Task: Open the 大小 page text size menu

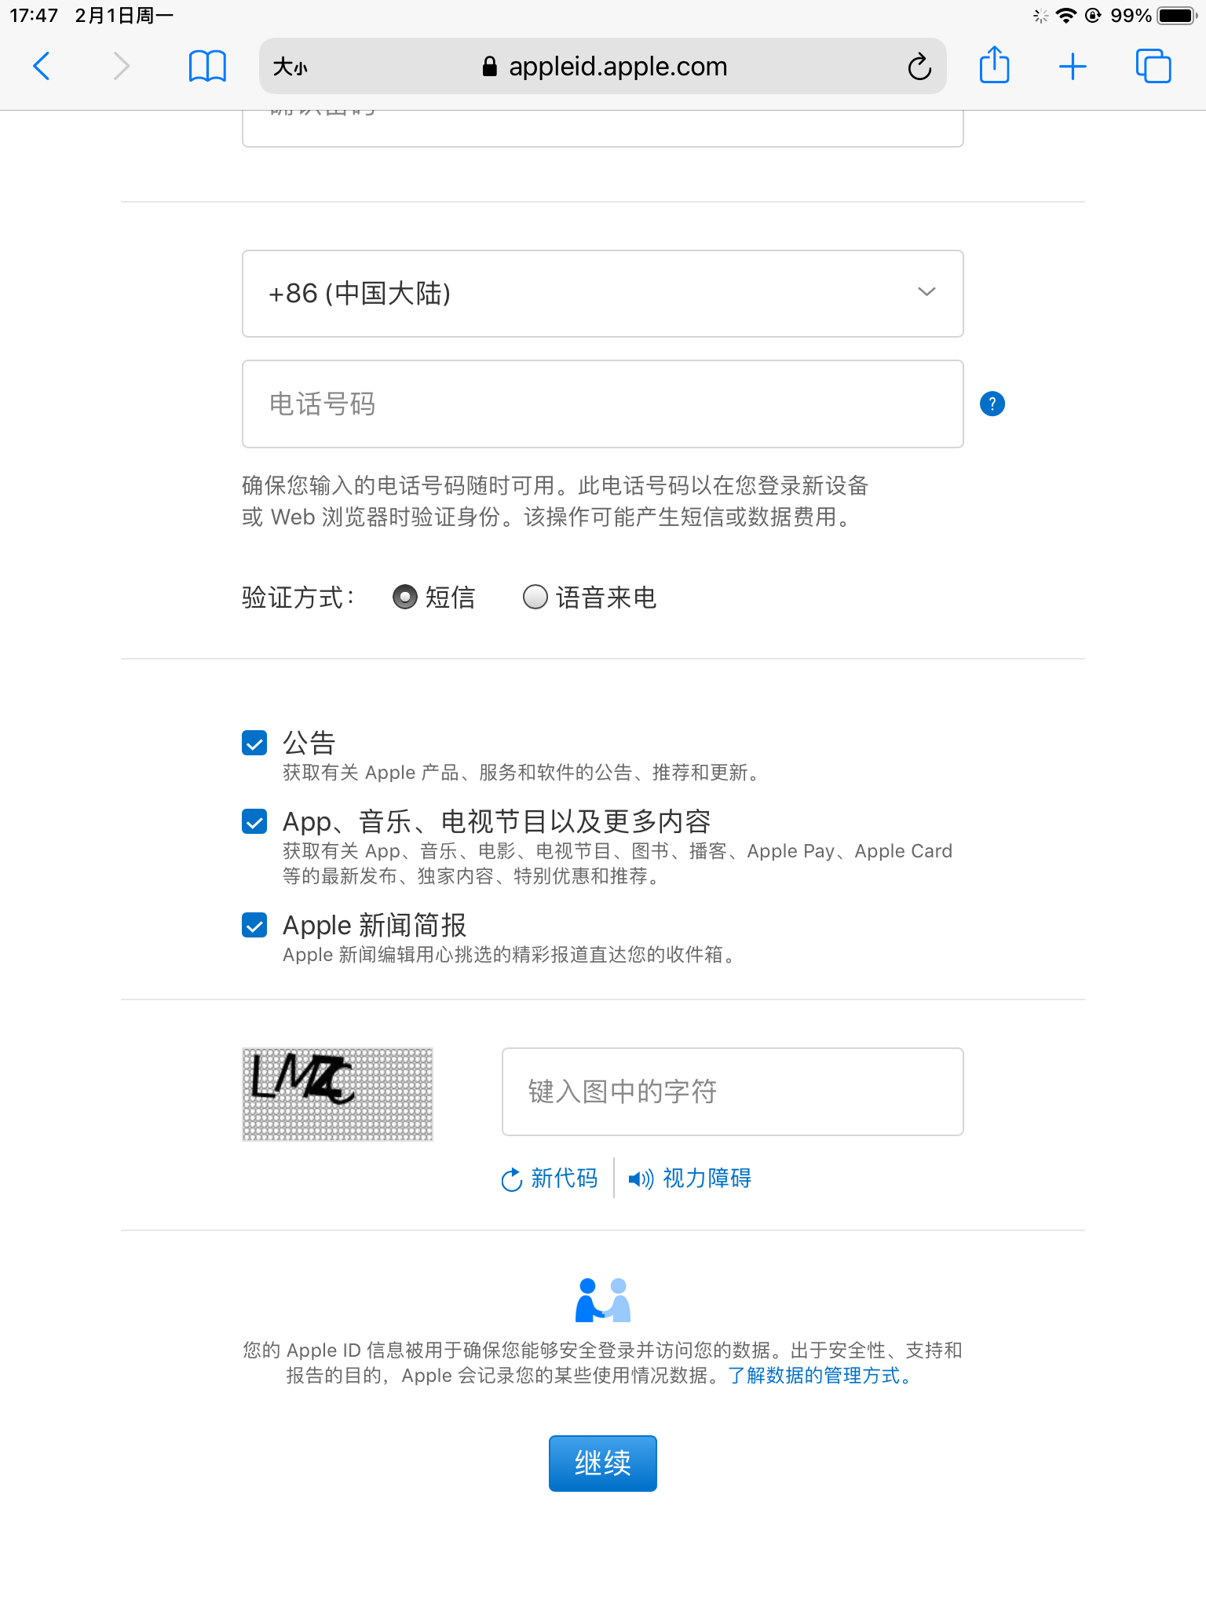Action: pos(290,67)
